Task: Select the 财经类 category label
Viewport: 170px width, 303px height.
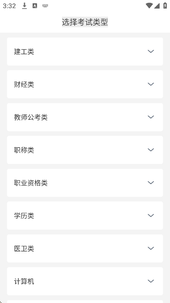Action: click(x=24, y=84)
